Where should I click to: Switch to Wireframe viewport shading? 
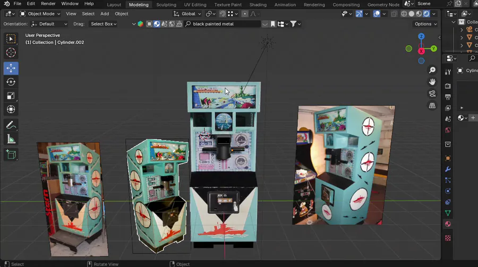[404, 14]
